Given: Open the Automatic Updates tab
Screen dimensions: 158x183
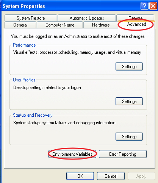Looking at the screenshot, I should point(87,18).
